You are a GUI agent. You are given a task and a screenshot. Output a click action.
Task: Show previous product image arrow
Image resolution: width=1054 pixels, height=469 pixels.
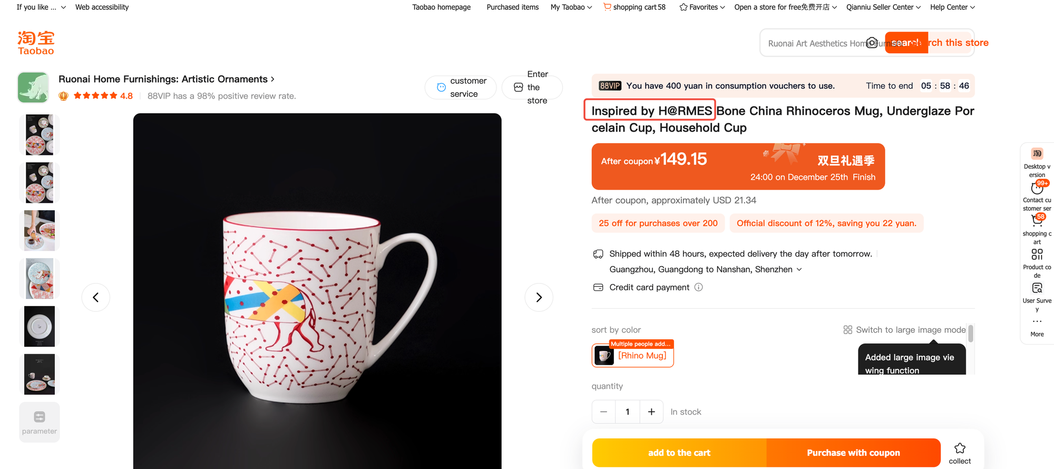tap(96, 298)
